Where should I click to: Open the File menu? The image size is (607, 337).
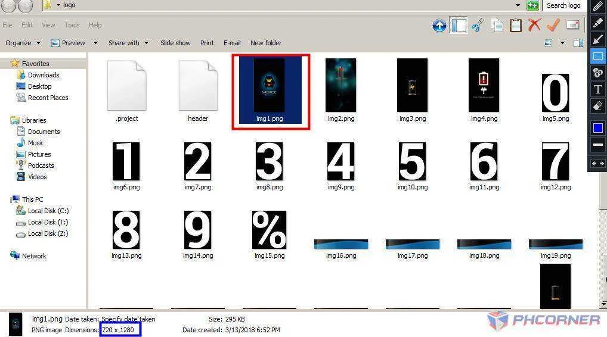coord(7,25)
